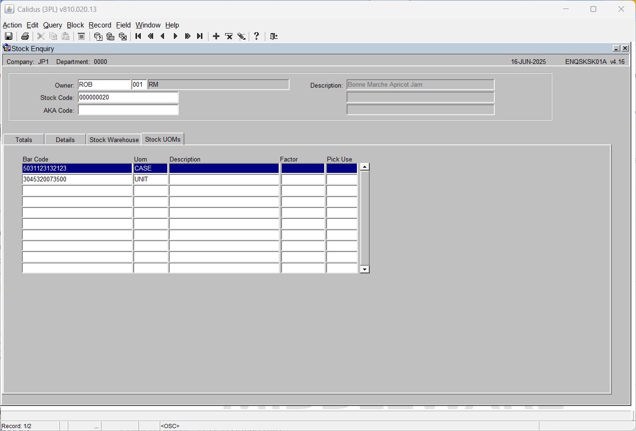
Task: Select bar code 3045320073500 row
Action: [77, 180]
